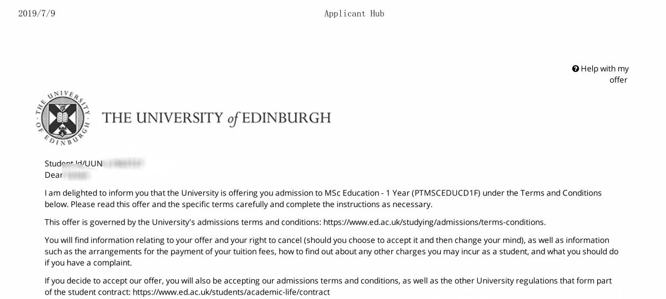
Task: Click the 2019/7/9 date in header
Action: (37, 13)
